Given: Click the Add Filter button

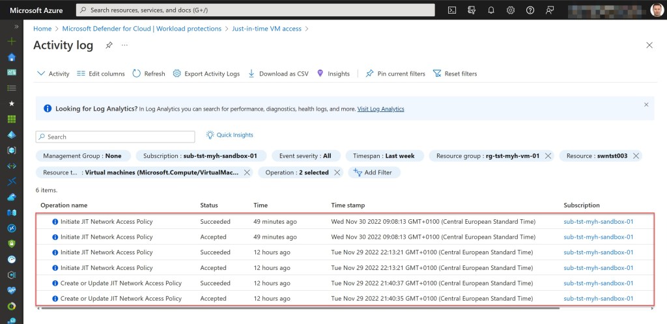Looking at the screenshot, I should 375,172.
